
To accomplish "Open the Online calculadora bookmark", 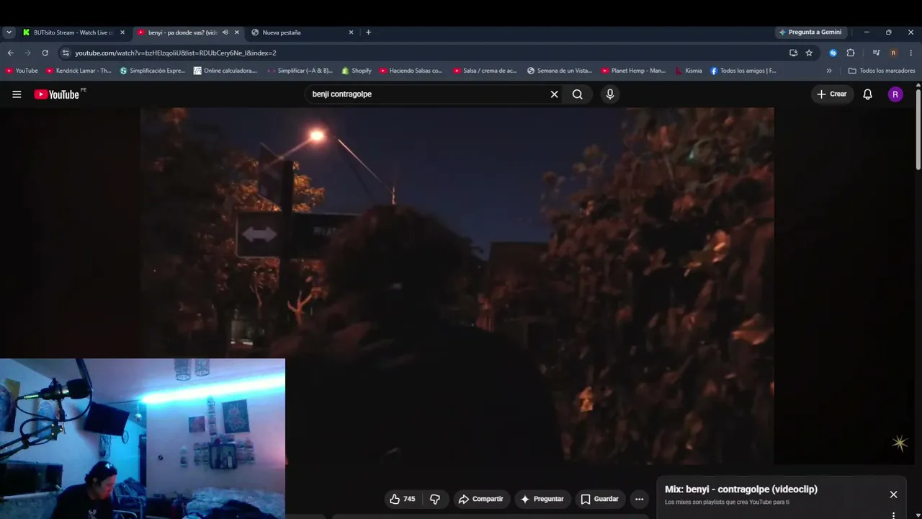I will (x=225, y=71).
